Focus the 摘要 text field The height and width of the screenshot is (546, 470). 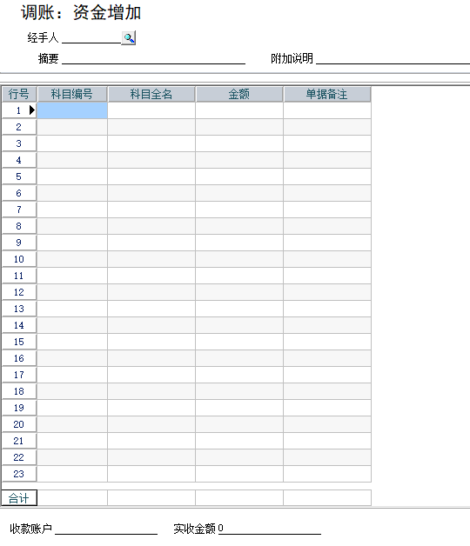(153, 58)
